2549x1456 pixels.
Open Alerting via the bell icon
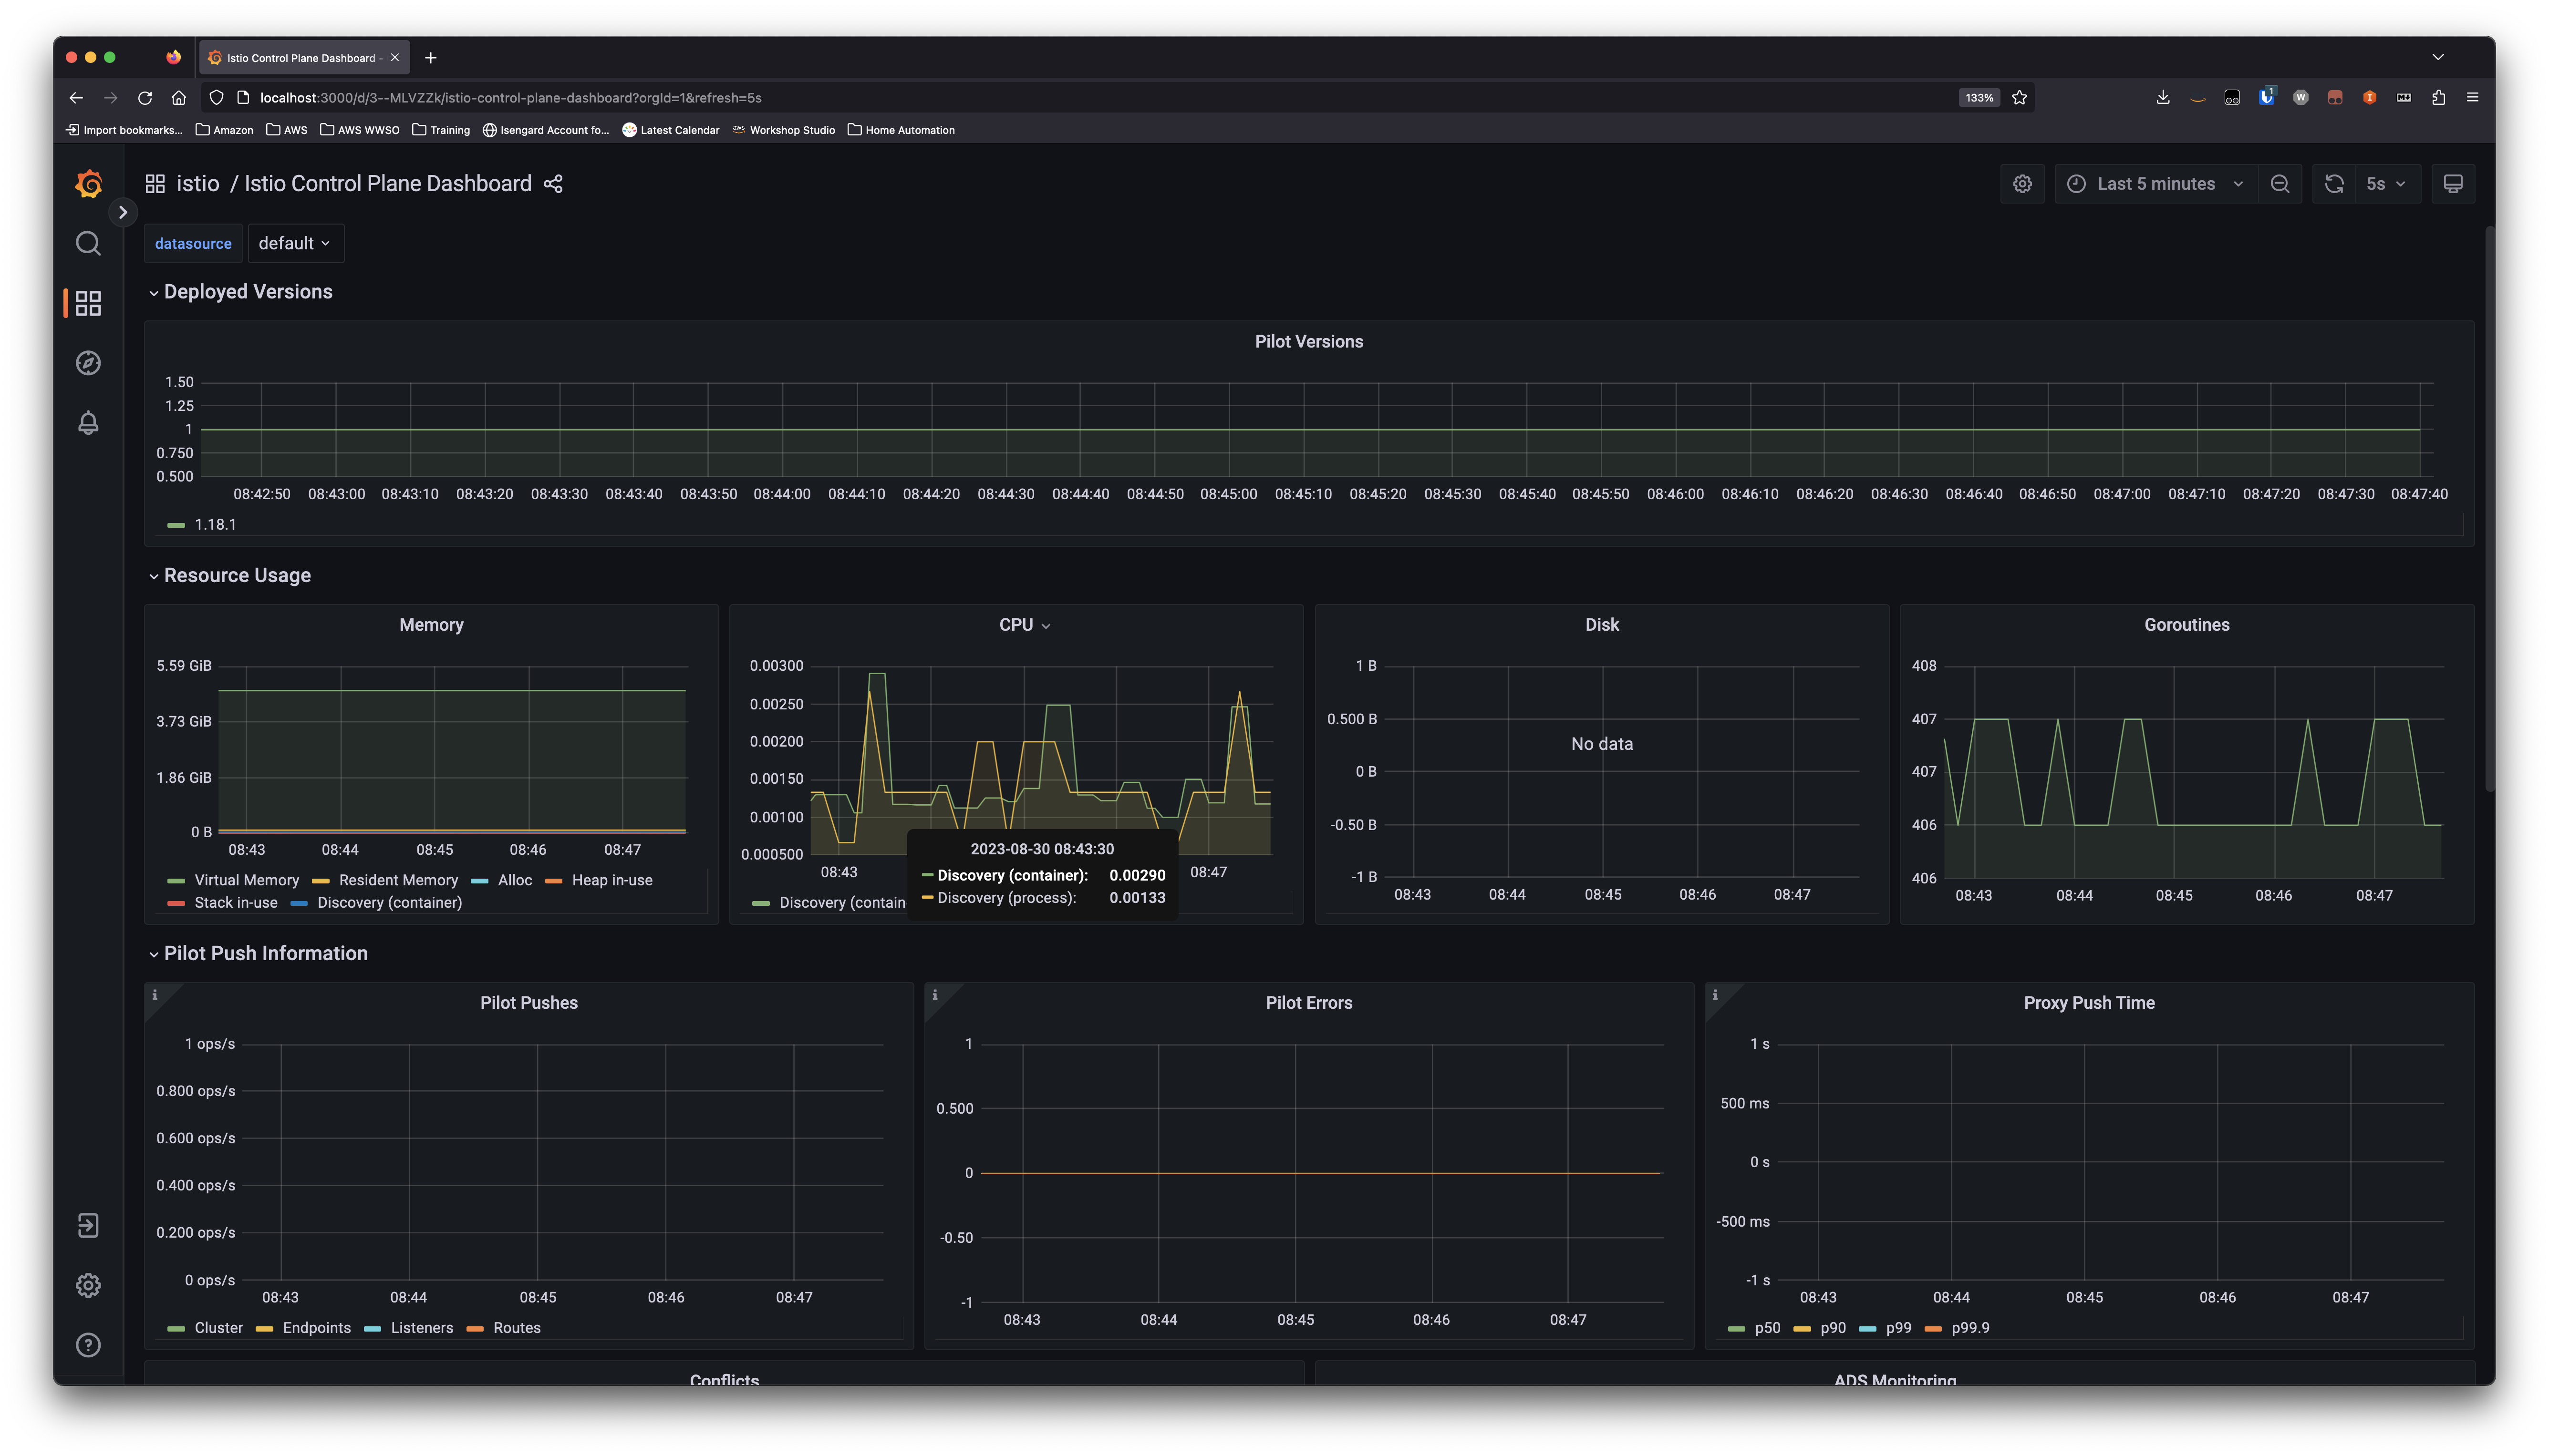pyautogui.click(x=88, y=422)
